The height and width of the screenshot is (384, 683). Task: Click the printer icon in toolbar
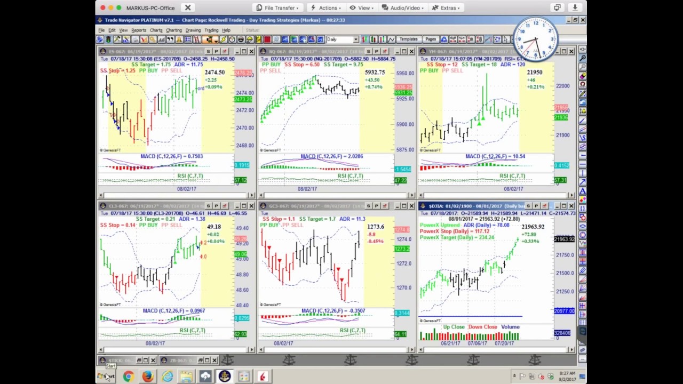(x=136, y=39)
